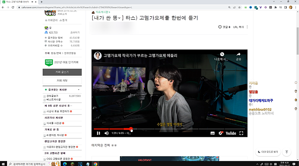
Task: Click 초대하기 invite link
Action: click(75, 32)
